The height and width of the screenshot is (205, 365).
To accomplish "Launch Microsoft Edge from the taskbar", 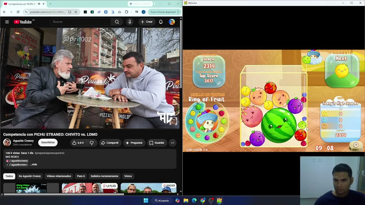I will coord(194,200).
